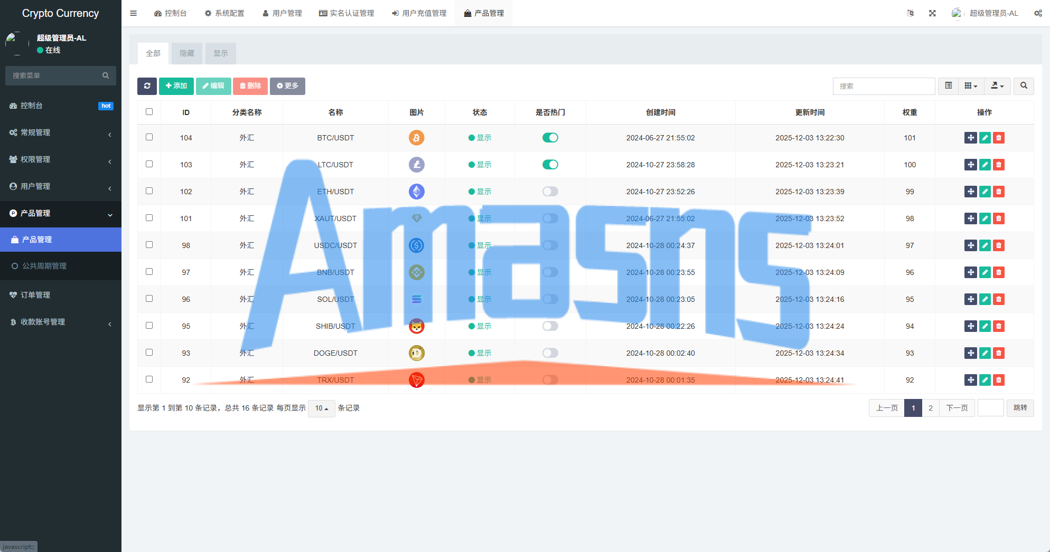Click the language switch icon in header
1050x552 pixels.
coord(910,13)
